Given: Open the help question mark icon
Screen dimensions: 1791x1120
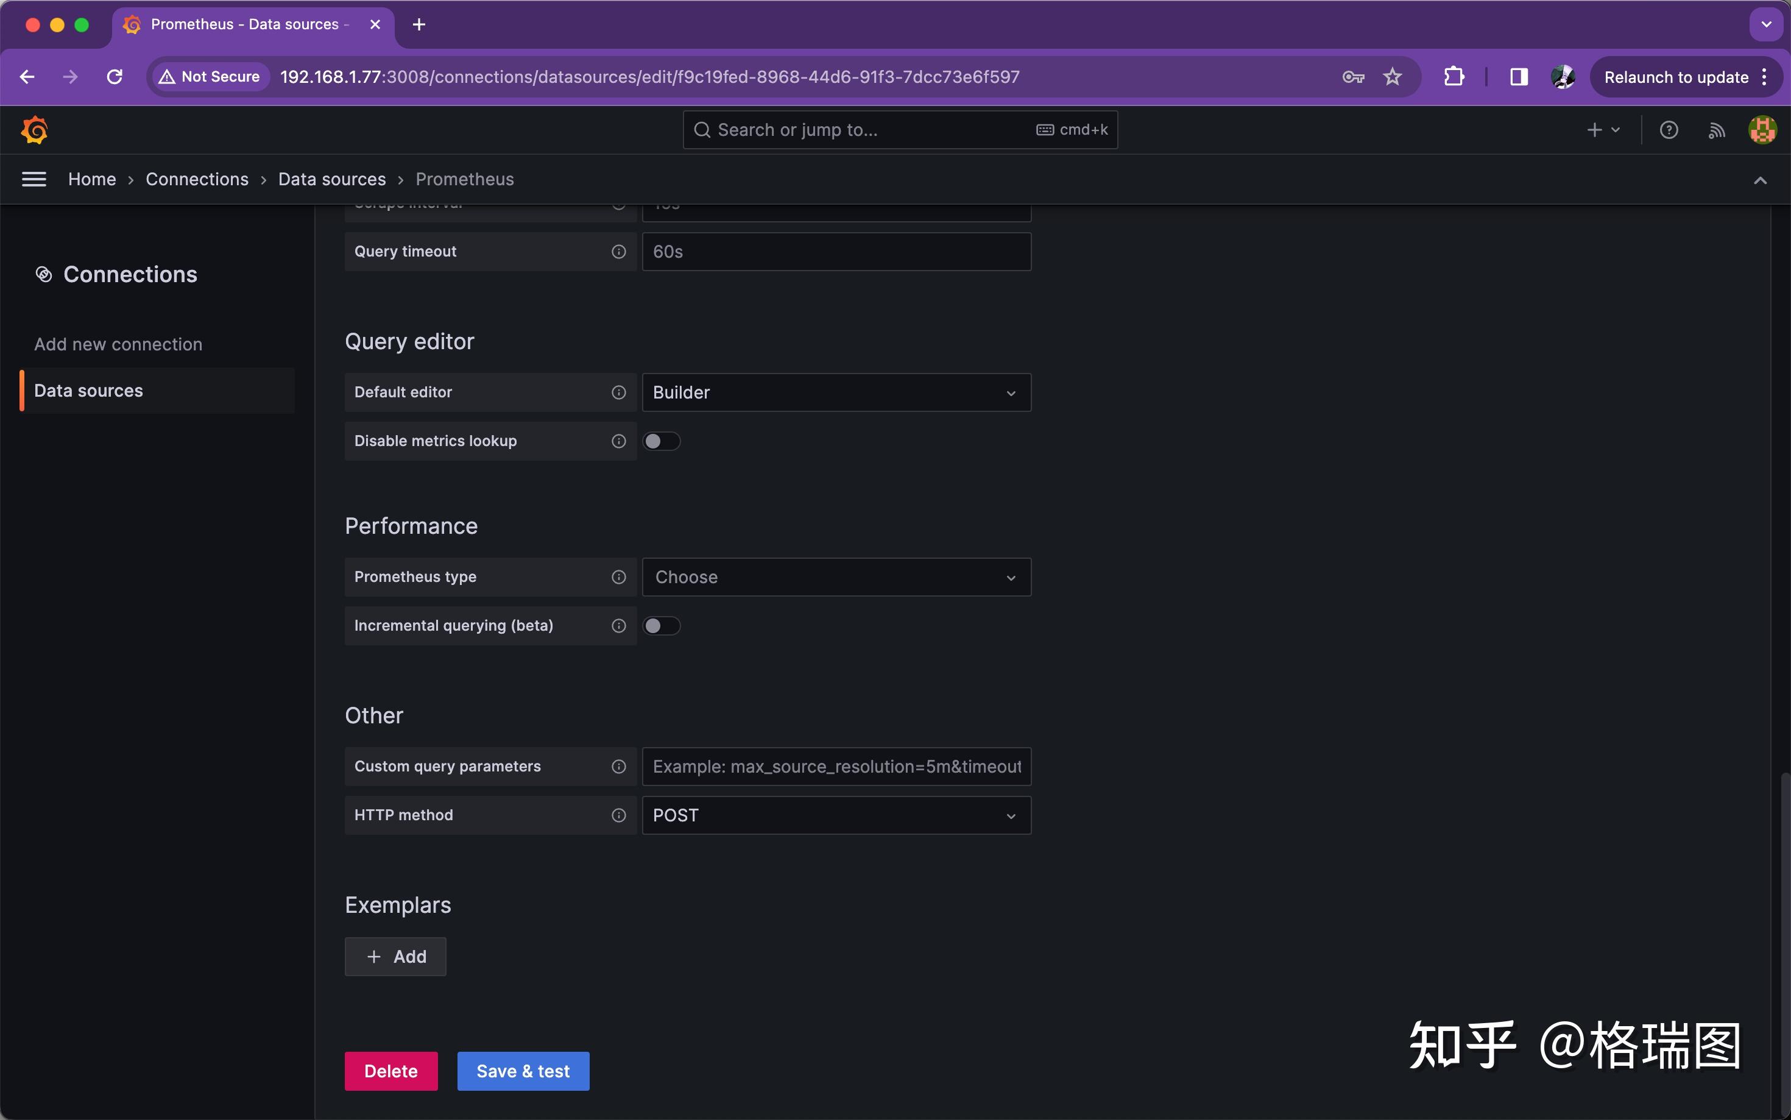Looking at the screenshot, I should tap(1668, 130).
